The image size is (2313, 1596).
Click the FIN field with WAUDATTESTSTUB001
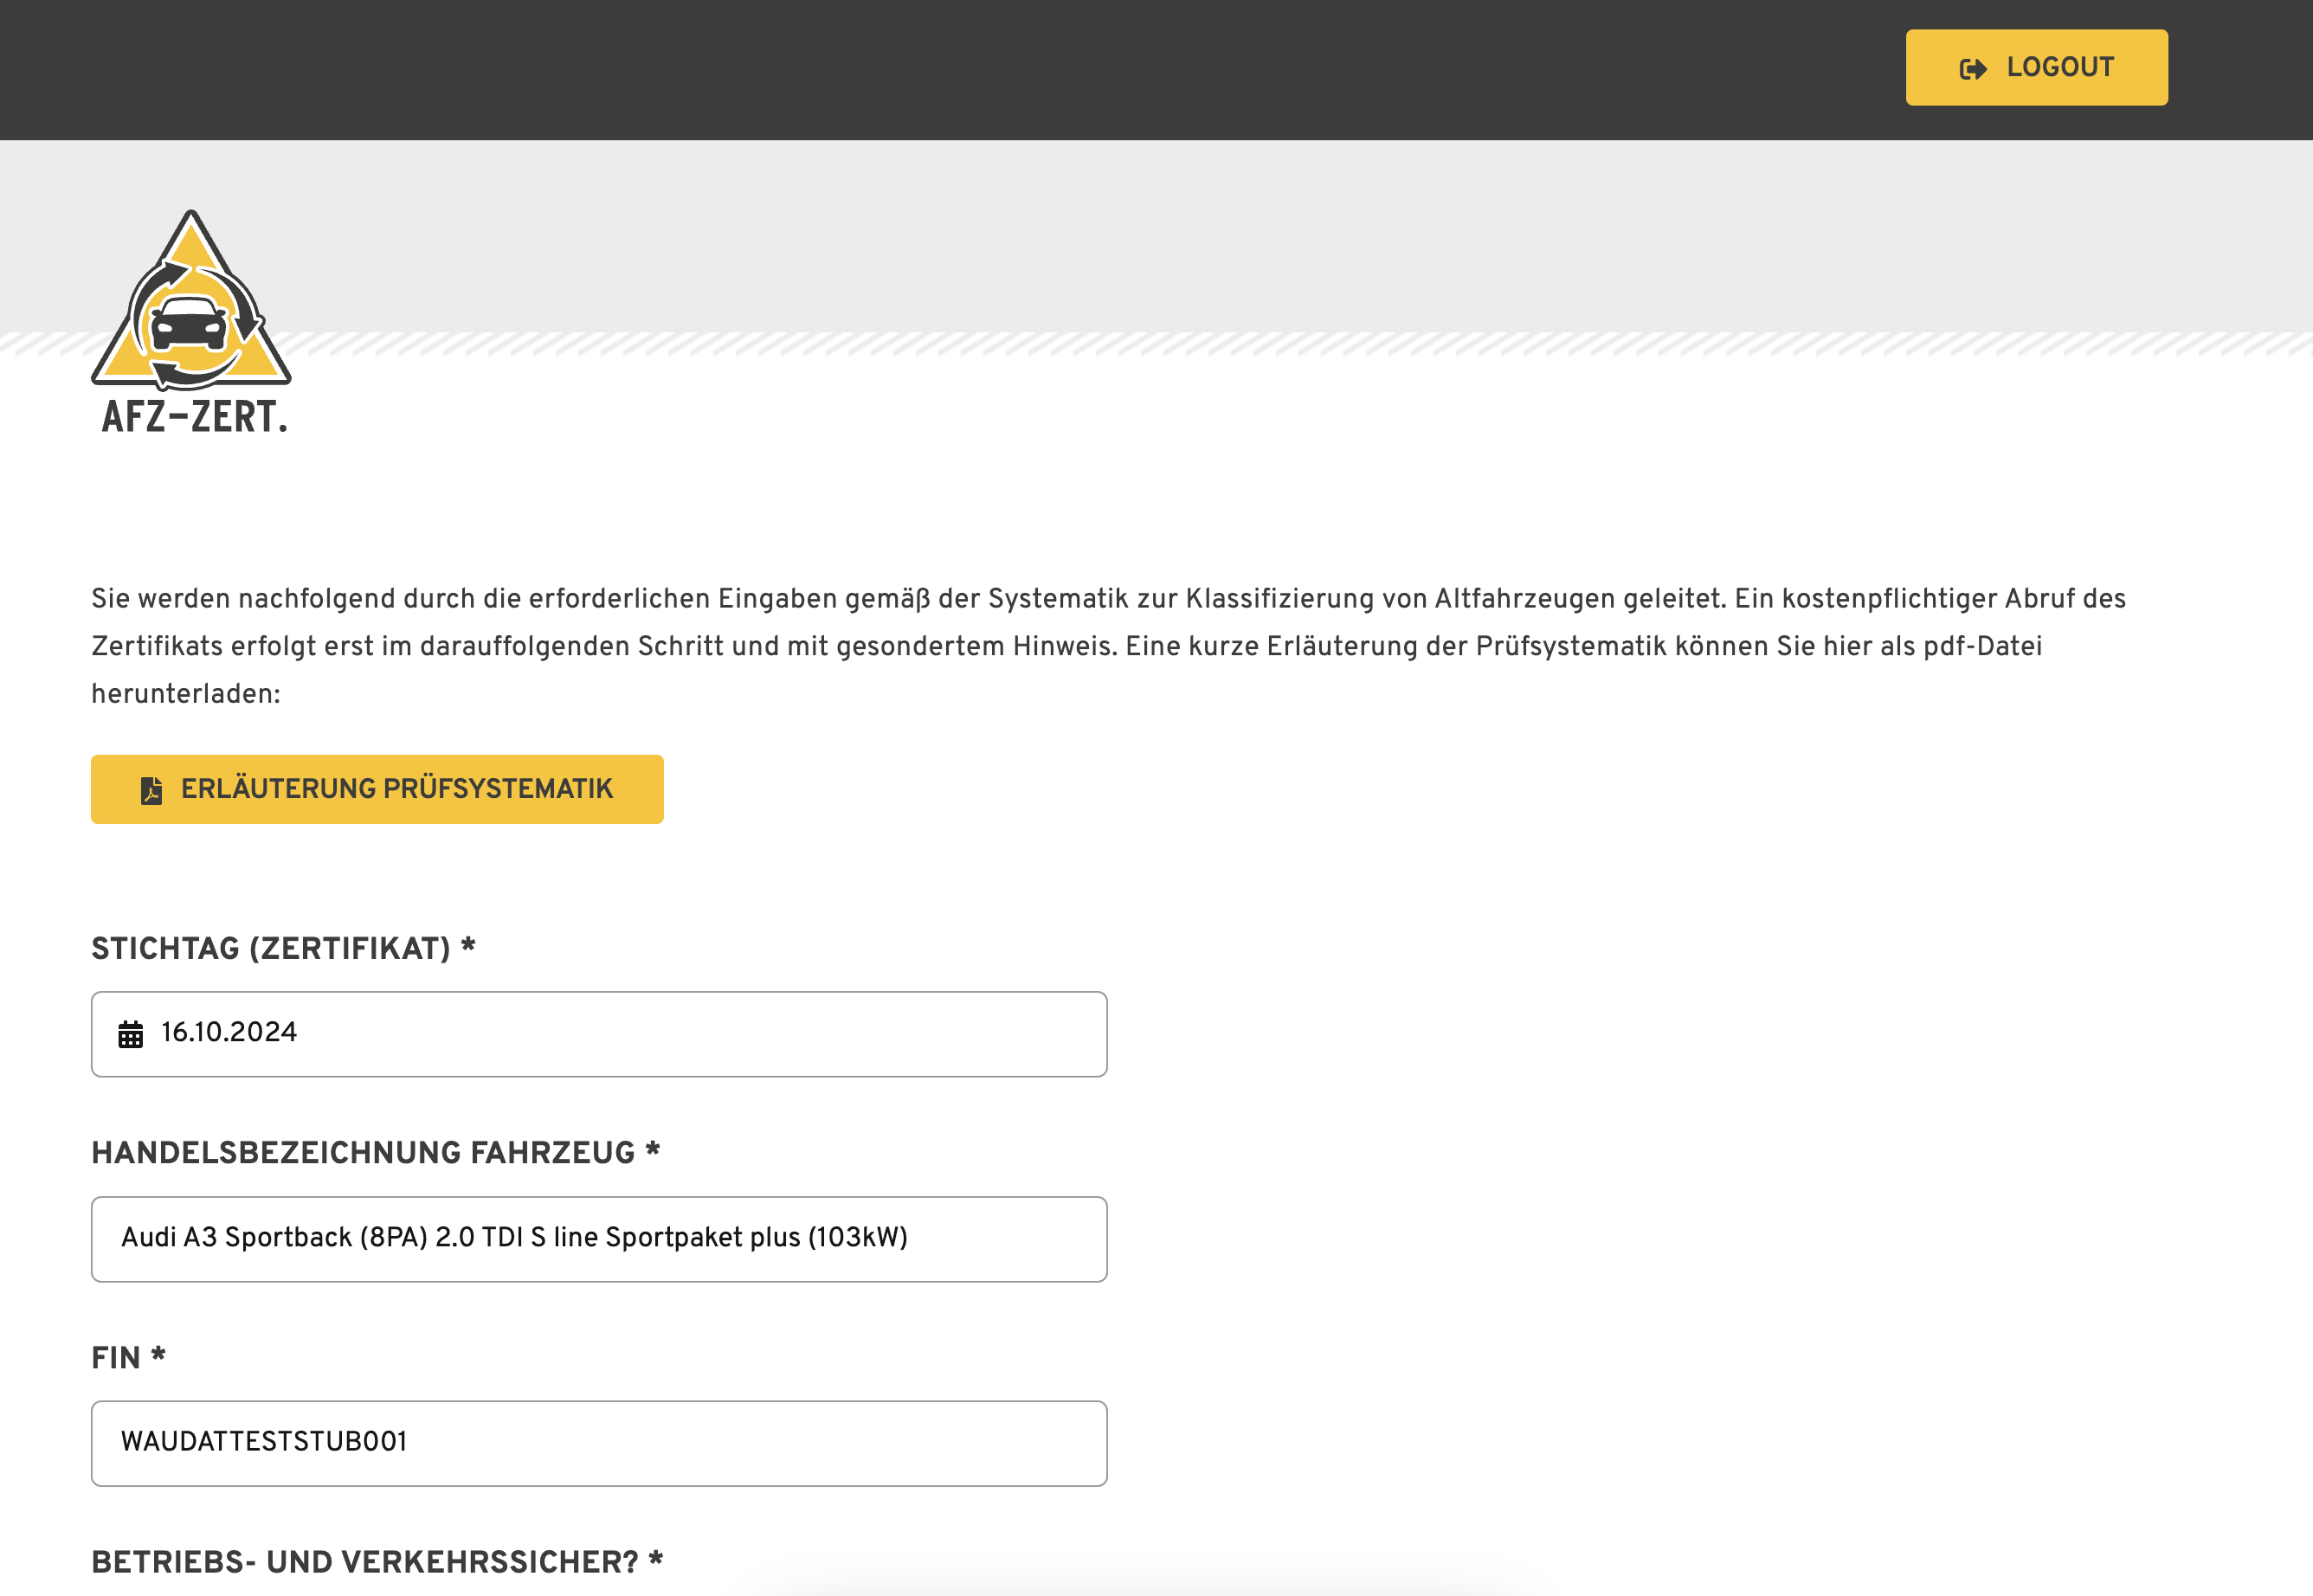click(599, 1443)
